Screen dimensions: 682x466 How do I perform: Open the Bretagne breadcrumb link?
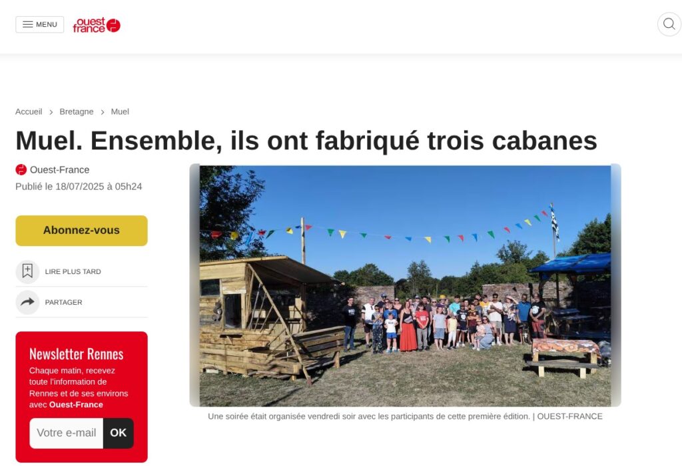pos(77,111)
